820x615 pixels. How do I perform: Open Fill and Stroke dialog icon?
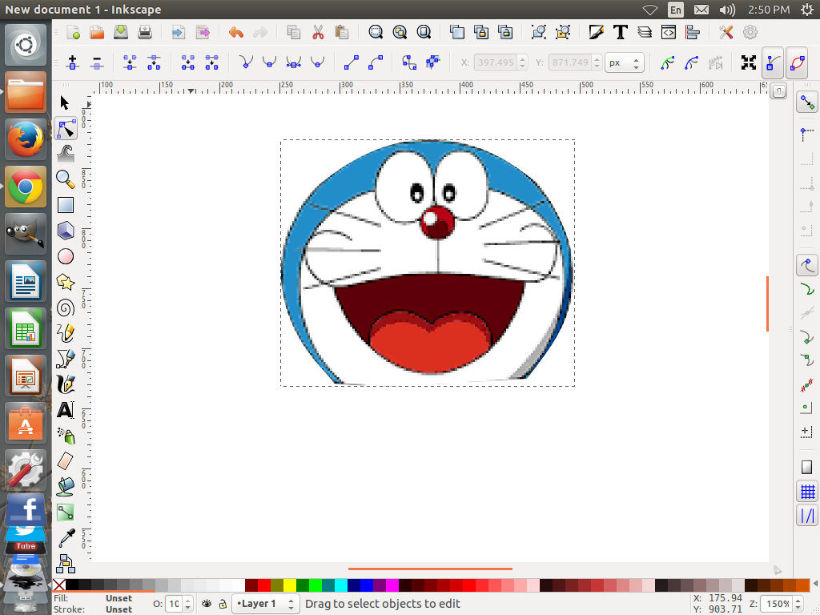[596, 32]
